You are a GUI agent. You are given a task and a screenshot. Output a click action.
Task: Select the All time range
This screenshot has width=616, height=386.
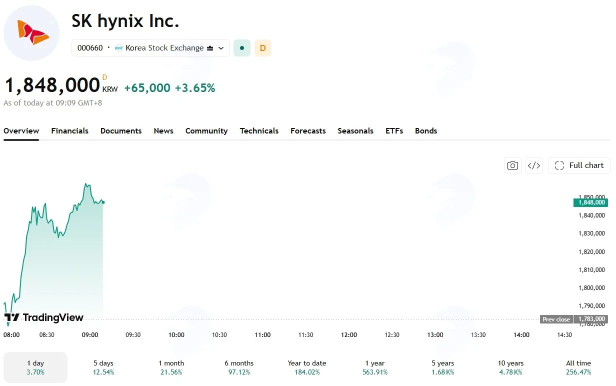[x=578, y=367]
